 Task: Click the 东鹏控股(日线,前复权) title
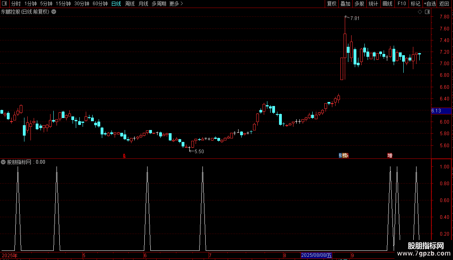(25, 12)
